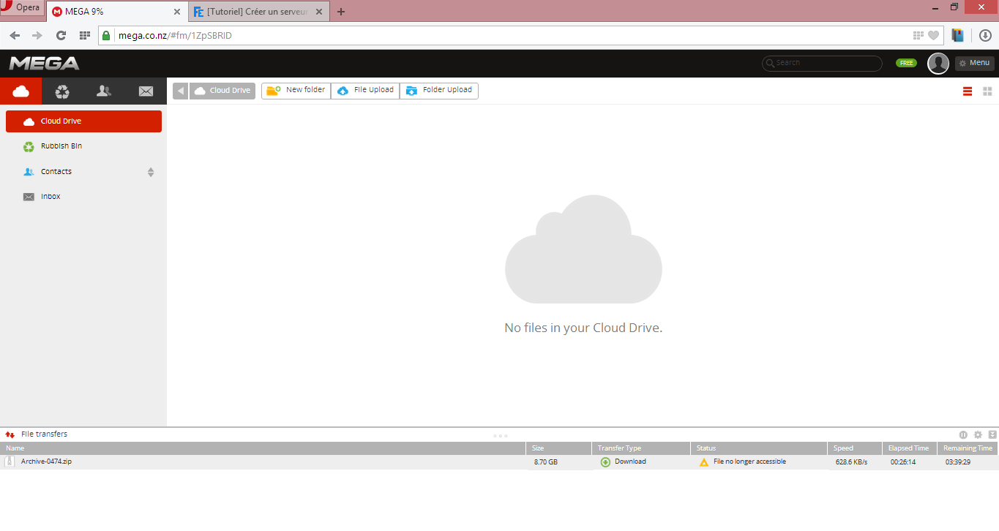The width and height of the screenshot is (999, 531).
Task: Expand the Contacts sort arrows
Action: coord(151,173)
